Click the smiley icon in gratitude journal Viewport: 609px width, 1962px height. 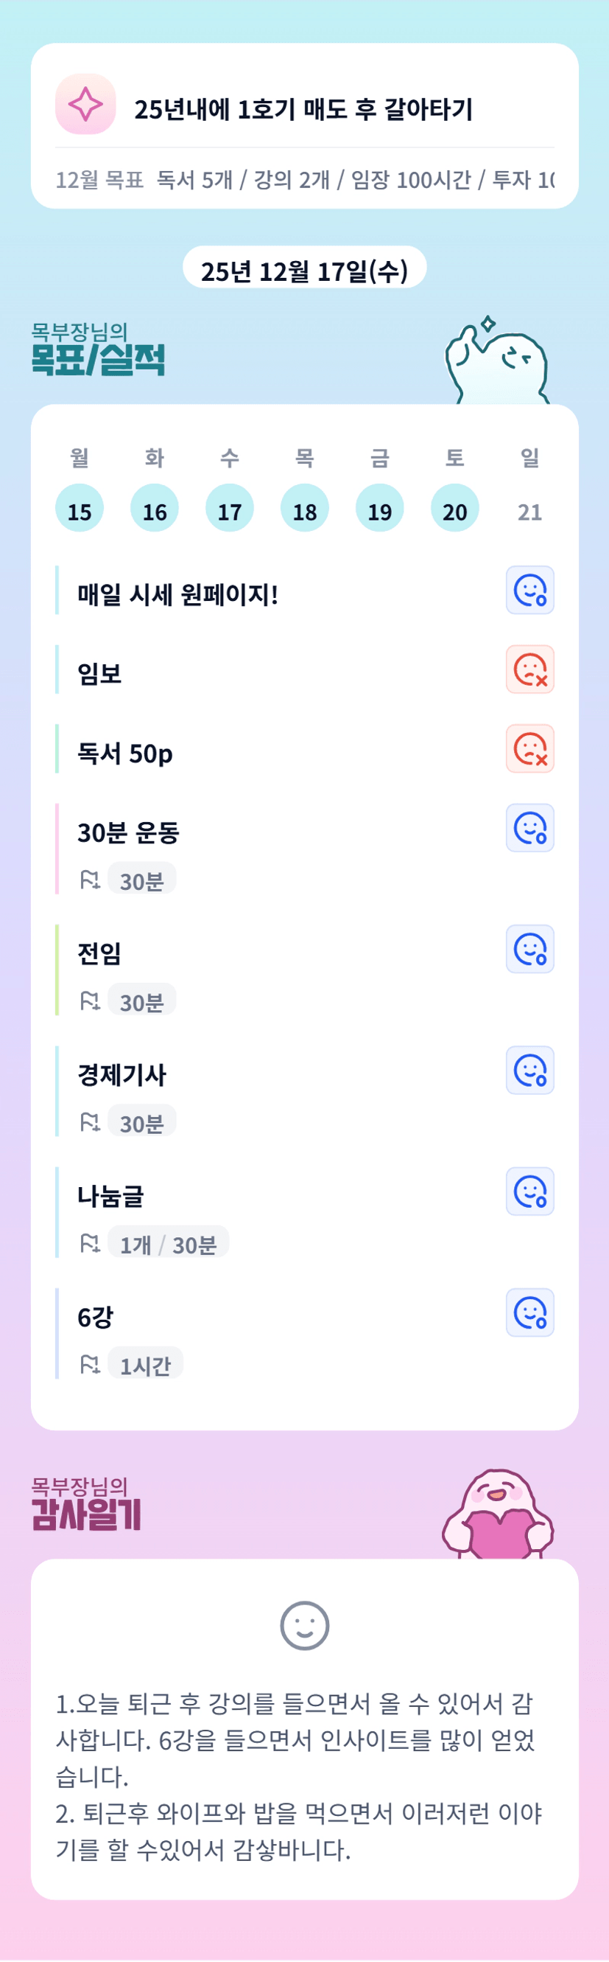coord(304,1625)
